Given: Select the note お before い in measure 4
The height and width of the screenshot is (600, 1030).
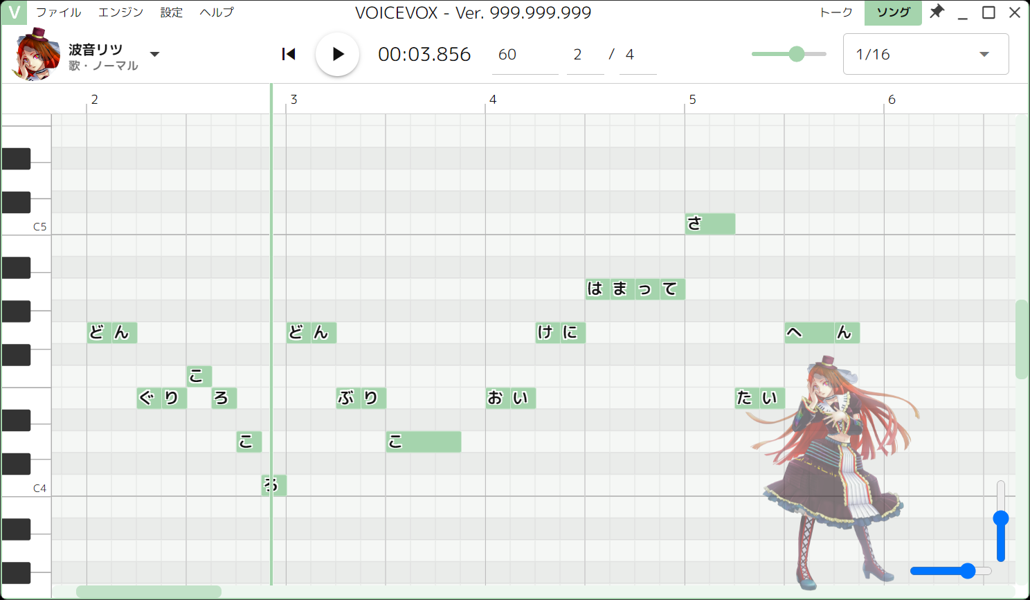Looking at the screenshot, I should (498, 398).
